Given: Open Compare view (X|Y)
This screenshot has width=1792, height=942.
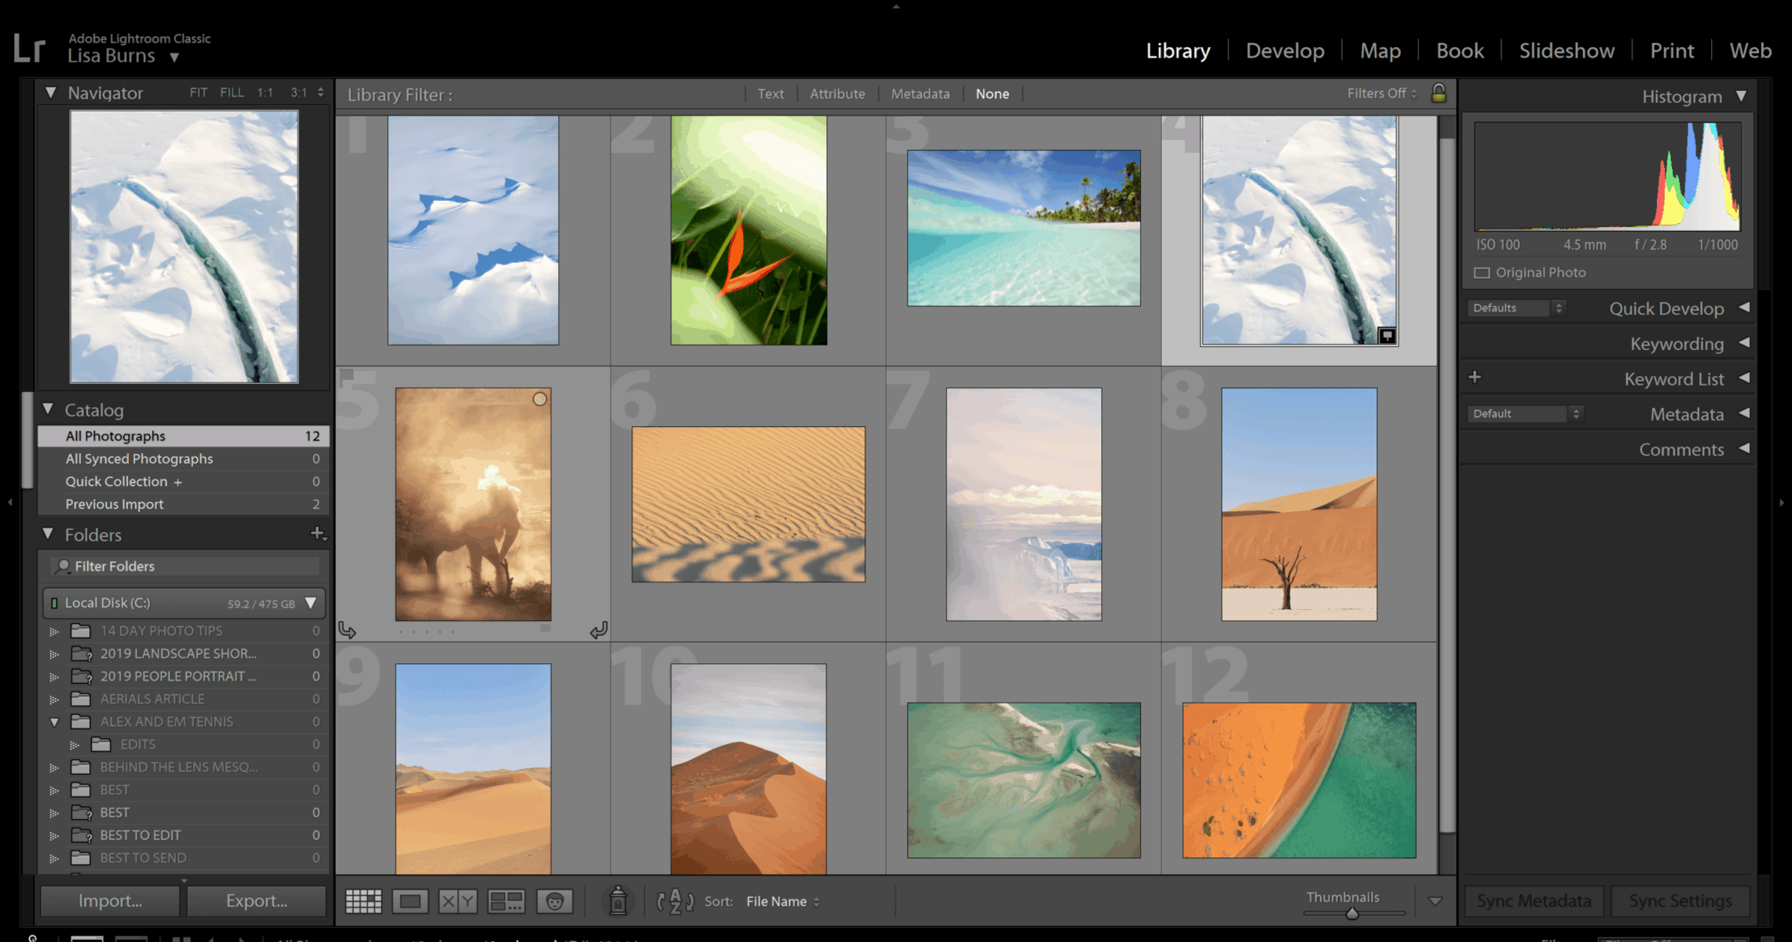Looking at the screenshot, I should pos(457,901).
